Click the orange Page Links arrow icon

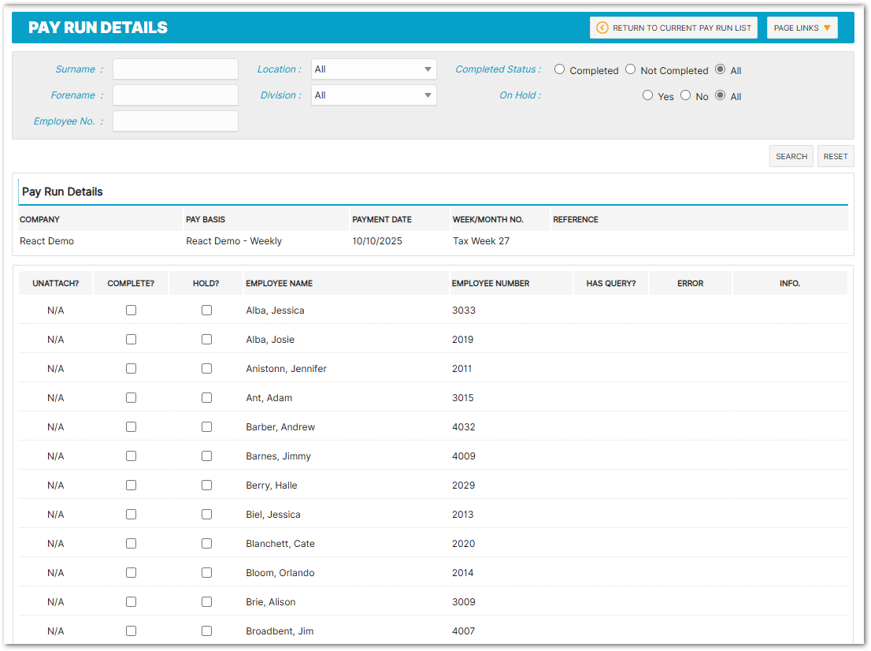tap(827, 28)
